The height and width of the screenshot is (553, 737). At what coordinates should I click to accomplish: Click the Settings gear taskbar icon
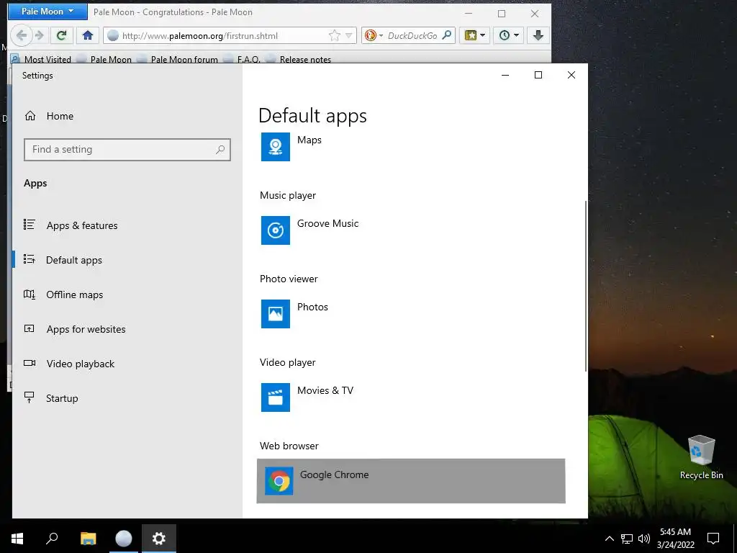point(159,539)
